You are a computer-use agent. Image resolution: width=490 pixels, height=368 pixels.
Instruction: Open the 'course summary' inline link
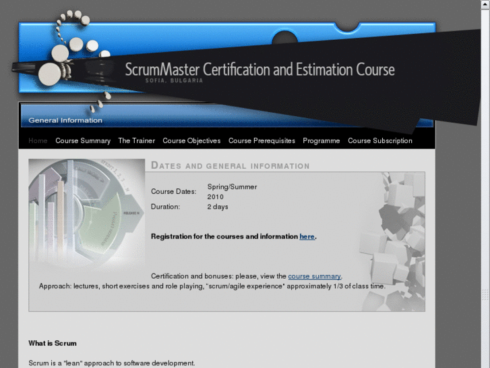point(314,276)
